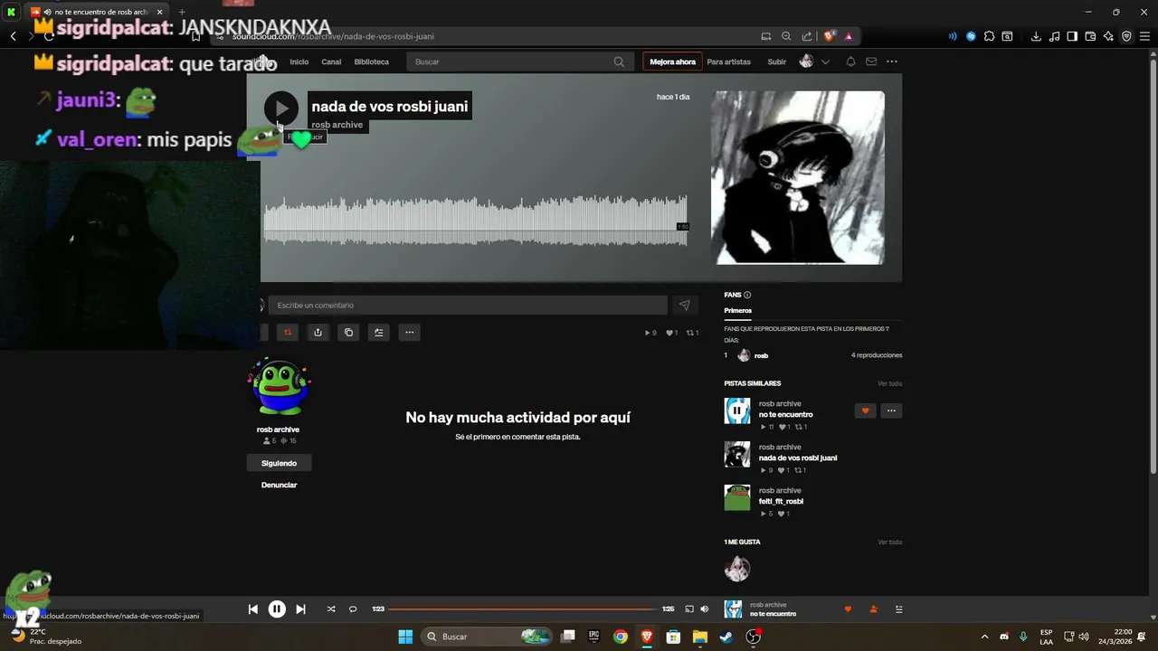Mute the volume in the player bar
Viewport: 1158px width, 651px height.
(704, 609)
